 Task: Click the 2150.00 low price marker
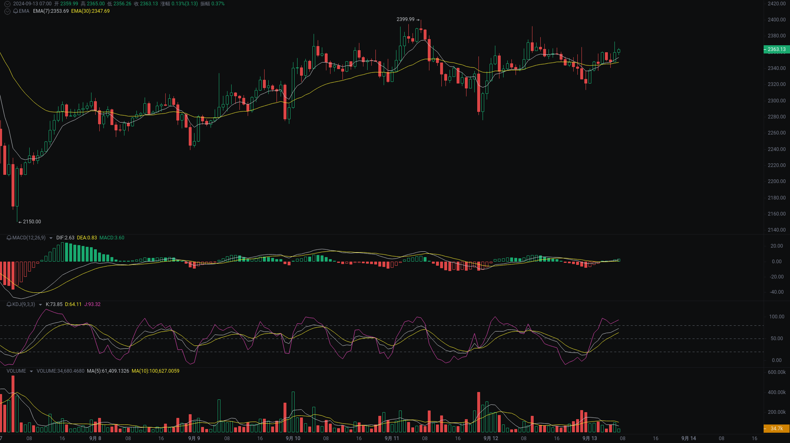coord(32,222)
